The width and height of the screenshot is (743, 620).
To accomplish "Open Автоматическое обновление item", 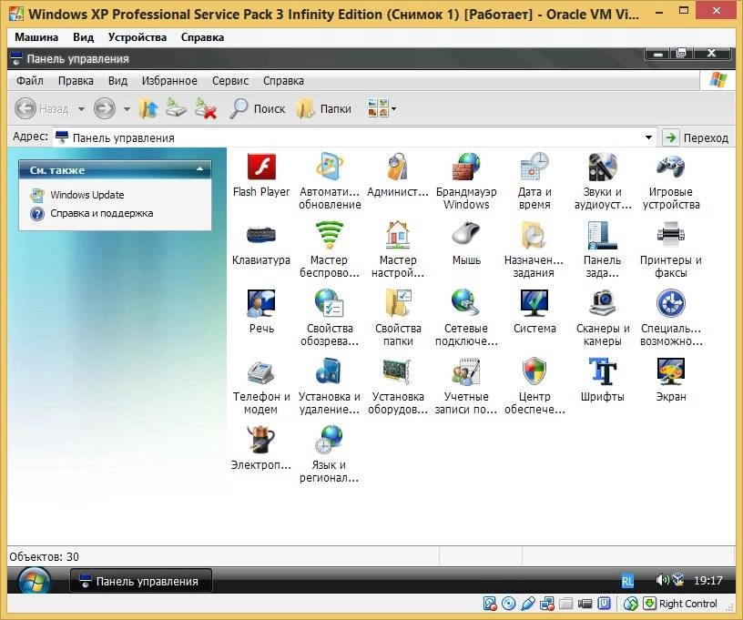I will 330,167.
